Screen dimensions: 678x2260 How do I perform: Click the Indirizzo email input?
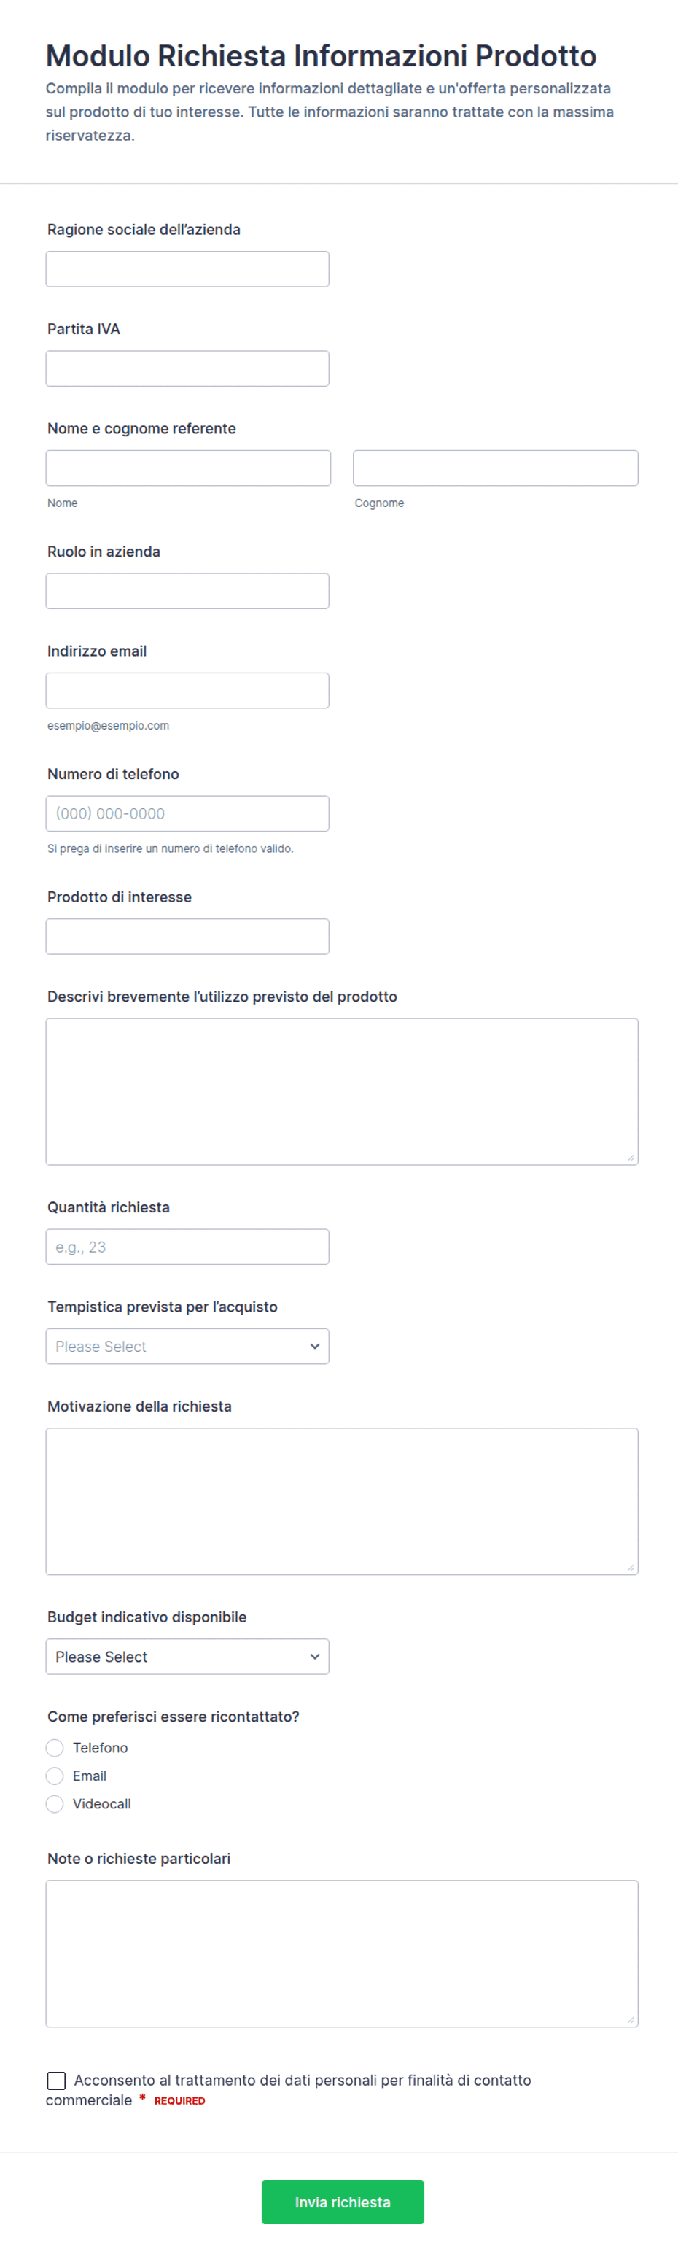tap(187, 690)
